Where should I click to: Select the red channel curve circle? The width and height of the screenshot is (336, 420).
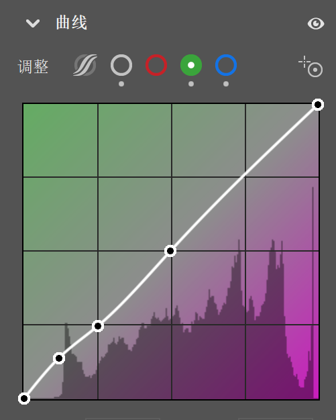click(x=156, y=65)
